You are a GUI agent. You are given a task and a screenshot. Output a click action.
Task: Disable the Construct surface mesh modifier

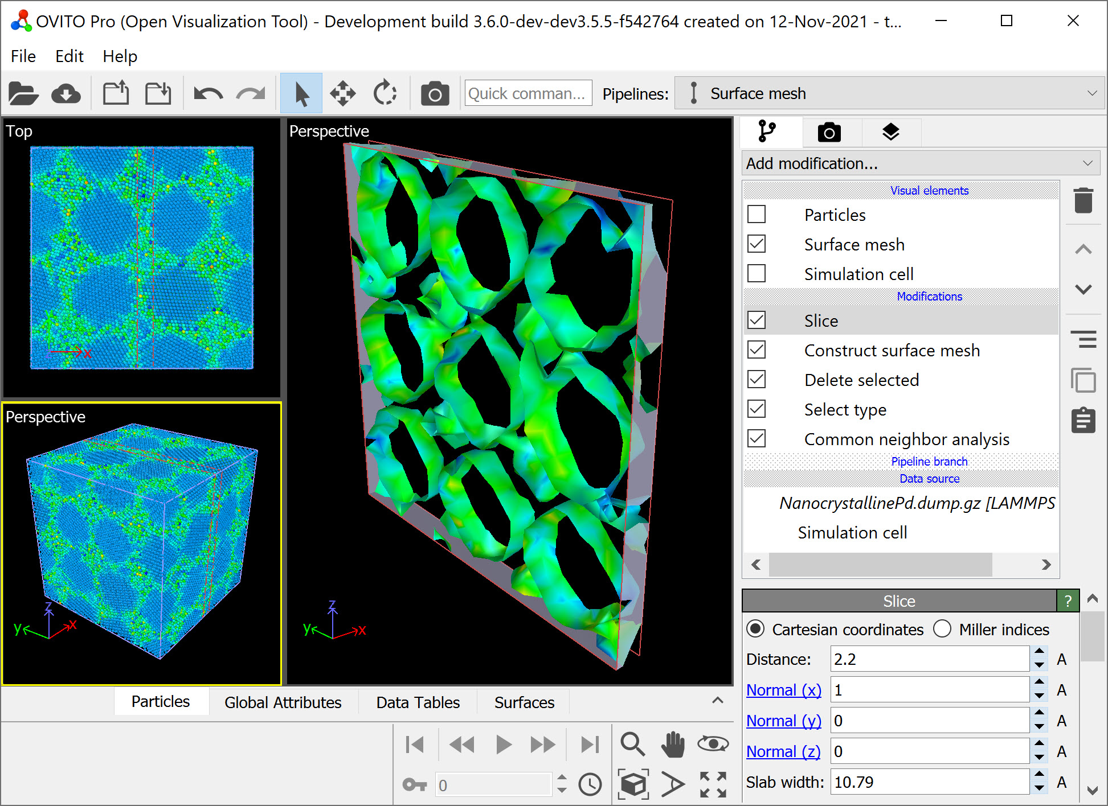click(x=757, y=350)
